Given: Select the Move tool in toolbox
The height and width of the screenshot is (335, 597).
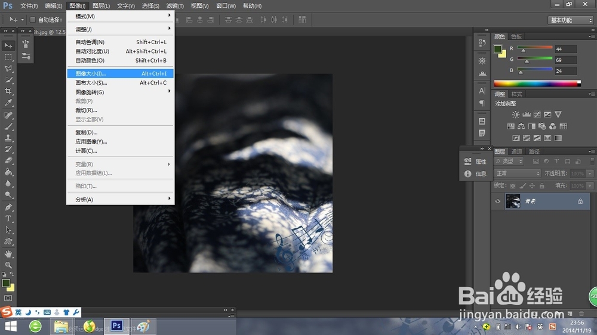Looking at the screenshot, I should (8, 46).
